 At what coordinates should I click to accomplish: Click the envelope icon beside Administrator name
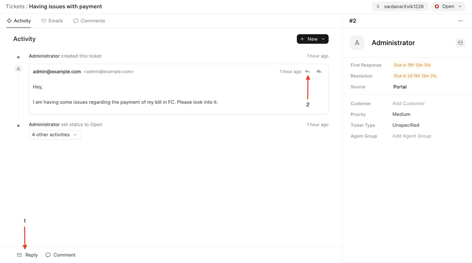(460, 43)
